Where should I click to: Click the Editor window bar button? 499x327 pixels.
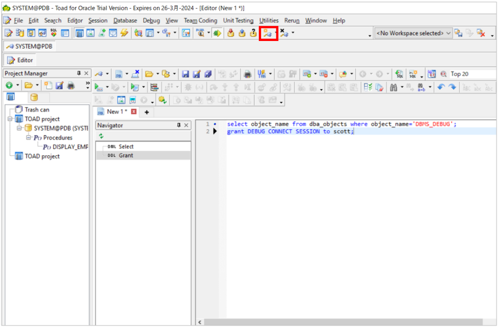click(20, 60)
